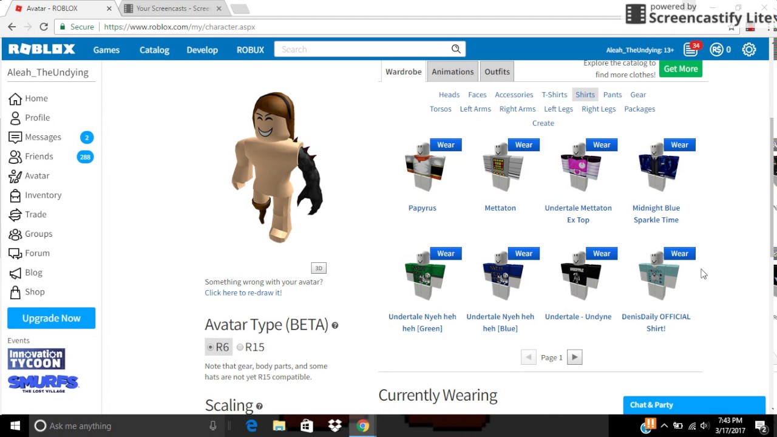Screen dimensions: 777x437
Task: Open the Home sidebar icon
Action: click(15, 98)
